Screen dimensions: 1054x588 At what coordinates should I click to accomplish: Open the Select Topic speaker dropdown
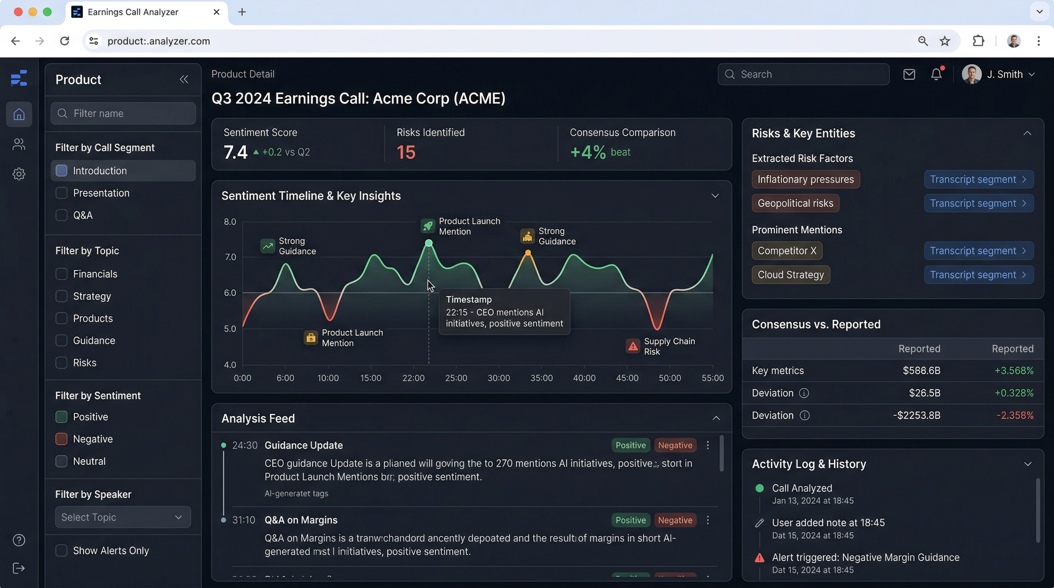(122, 517)
